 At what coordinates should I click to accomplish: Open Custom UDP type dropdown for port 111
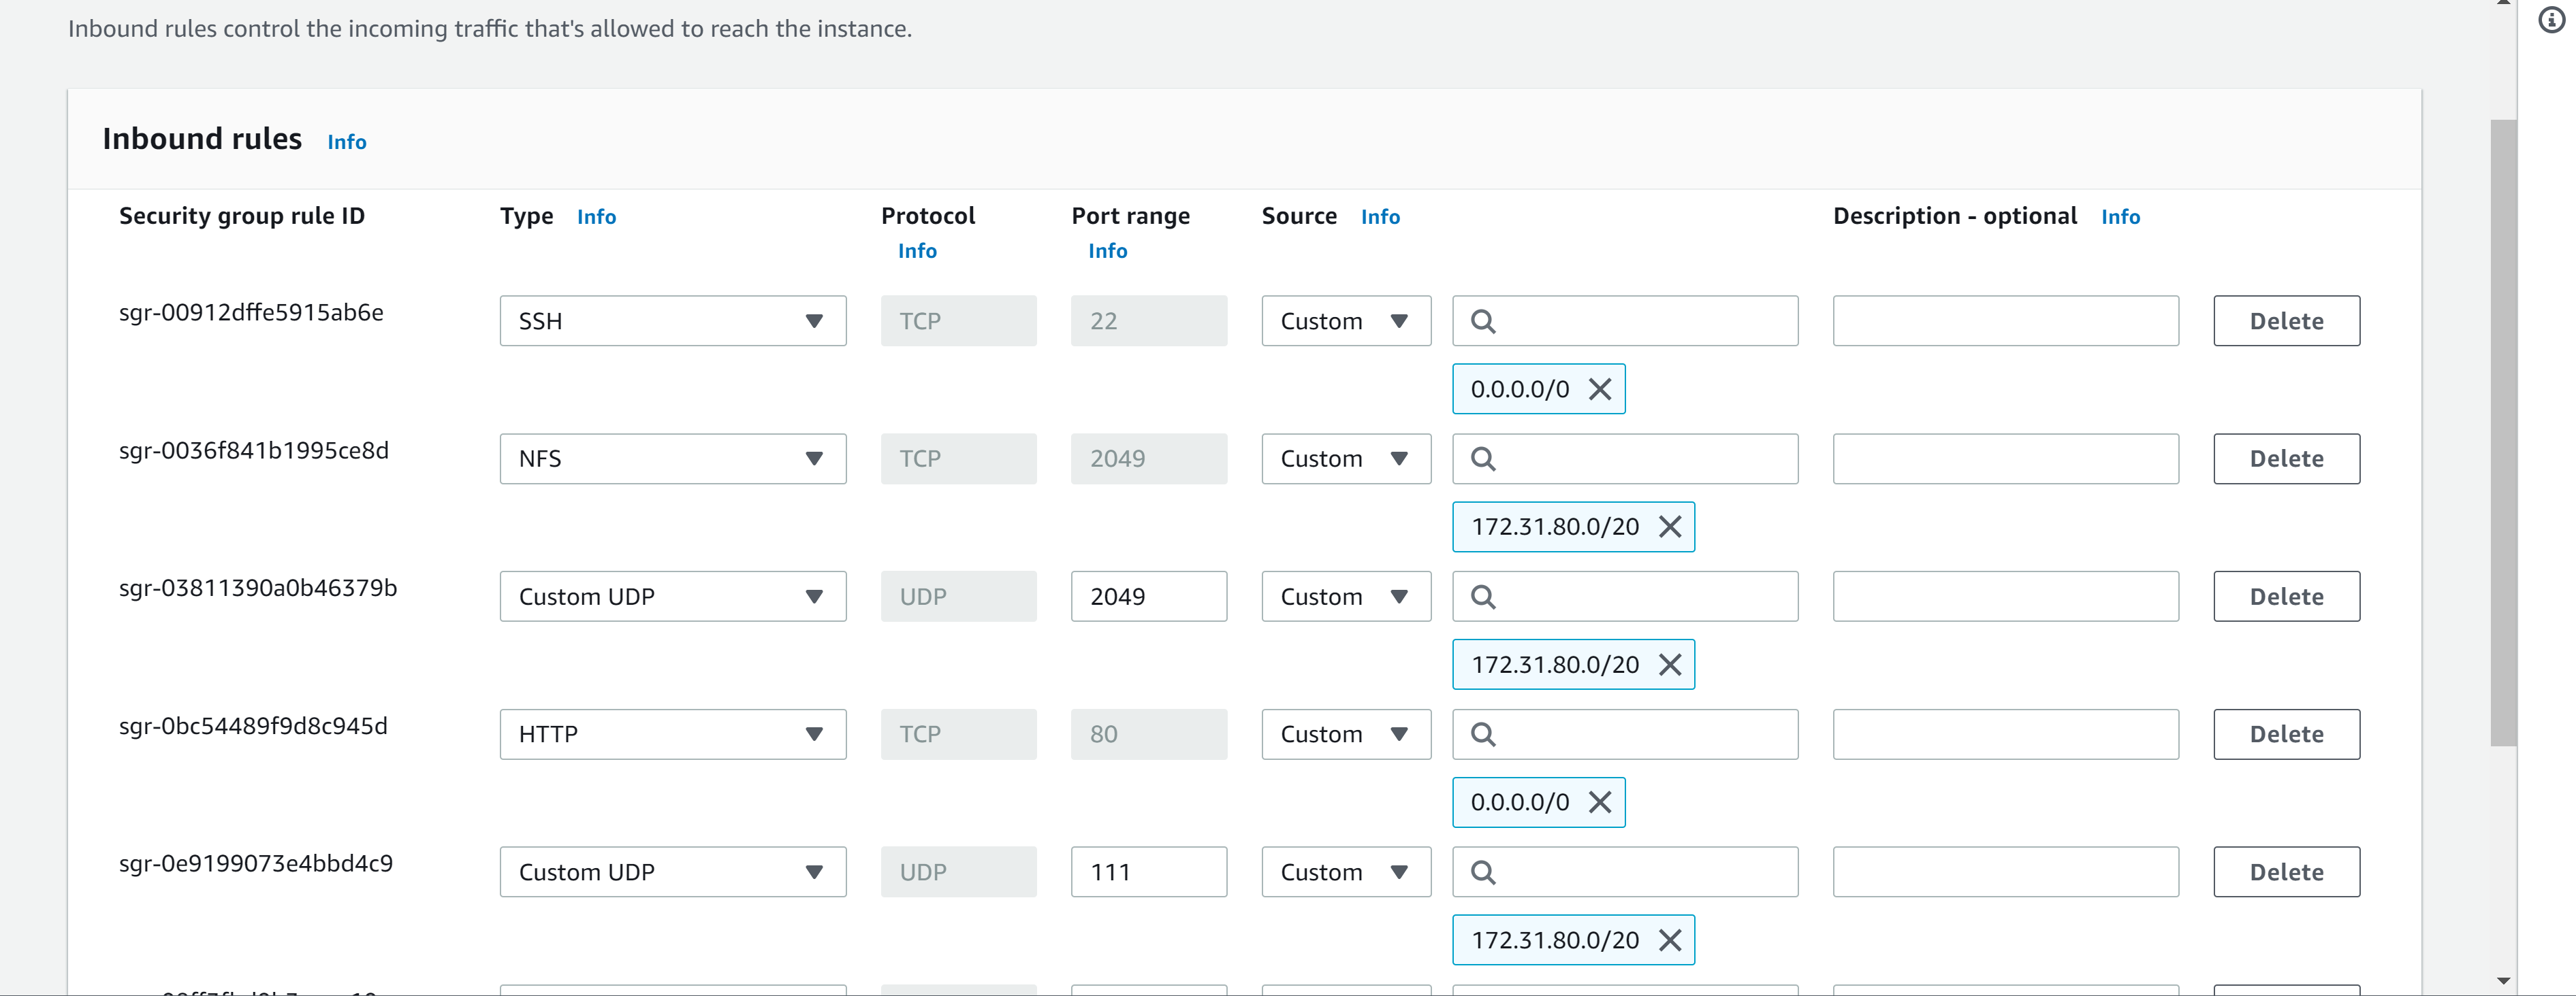672,872
